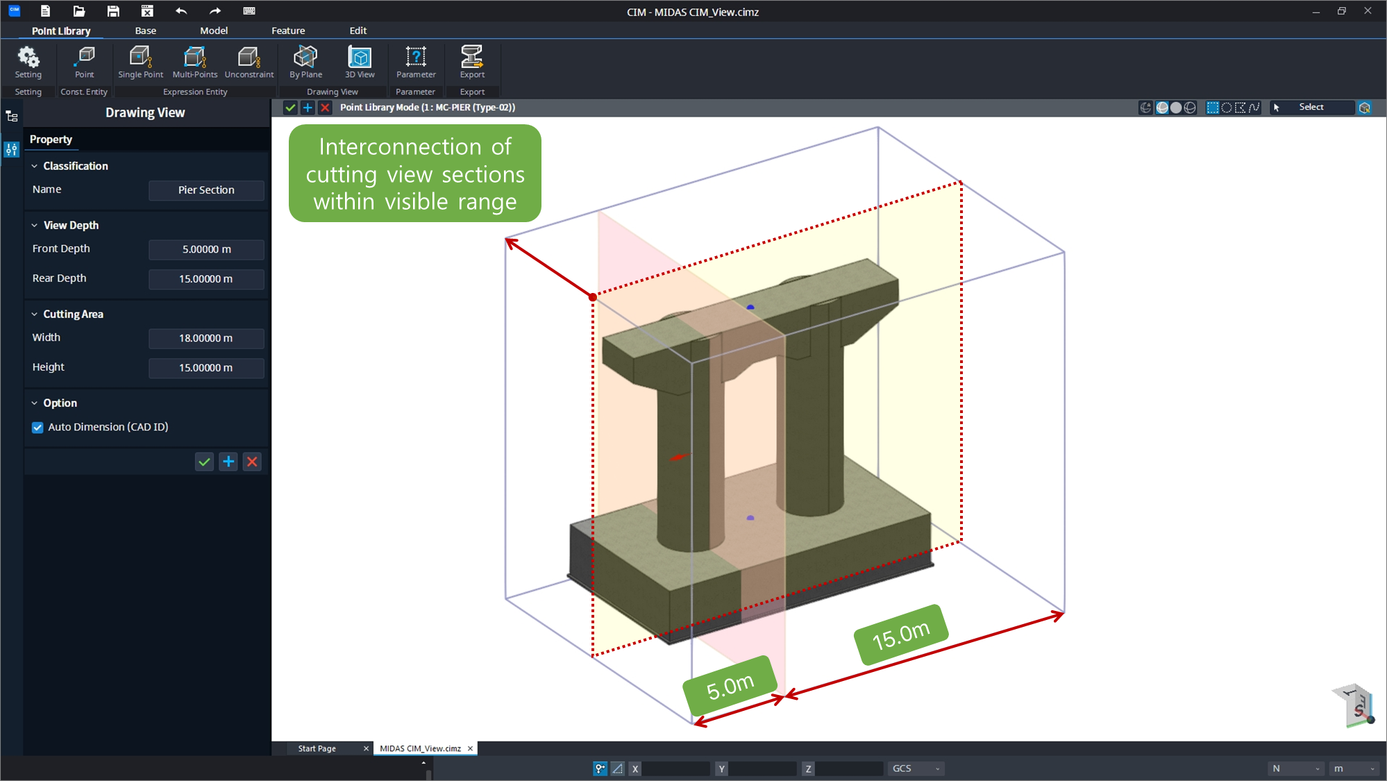1387x781 pixels.
Task: Toggle wireframe display mode
Action: pyautogui.click(x=1190, y=108)
